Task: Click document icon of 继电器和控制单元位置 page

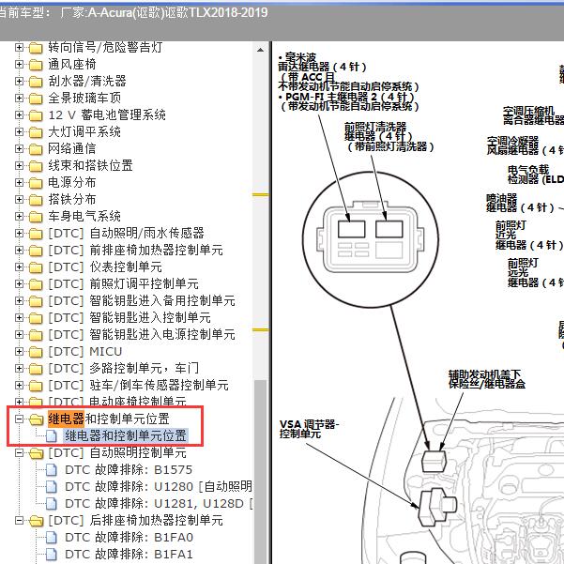Action: [x=52, y=436]
